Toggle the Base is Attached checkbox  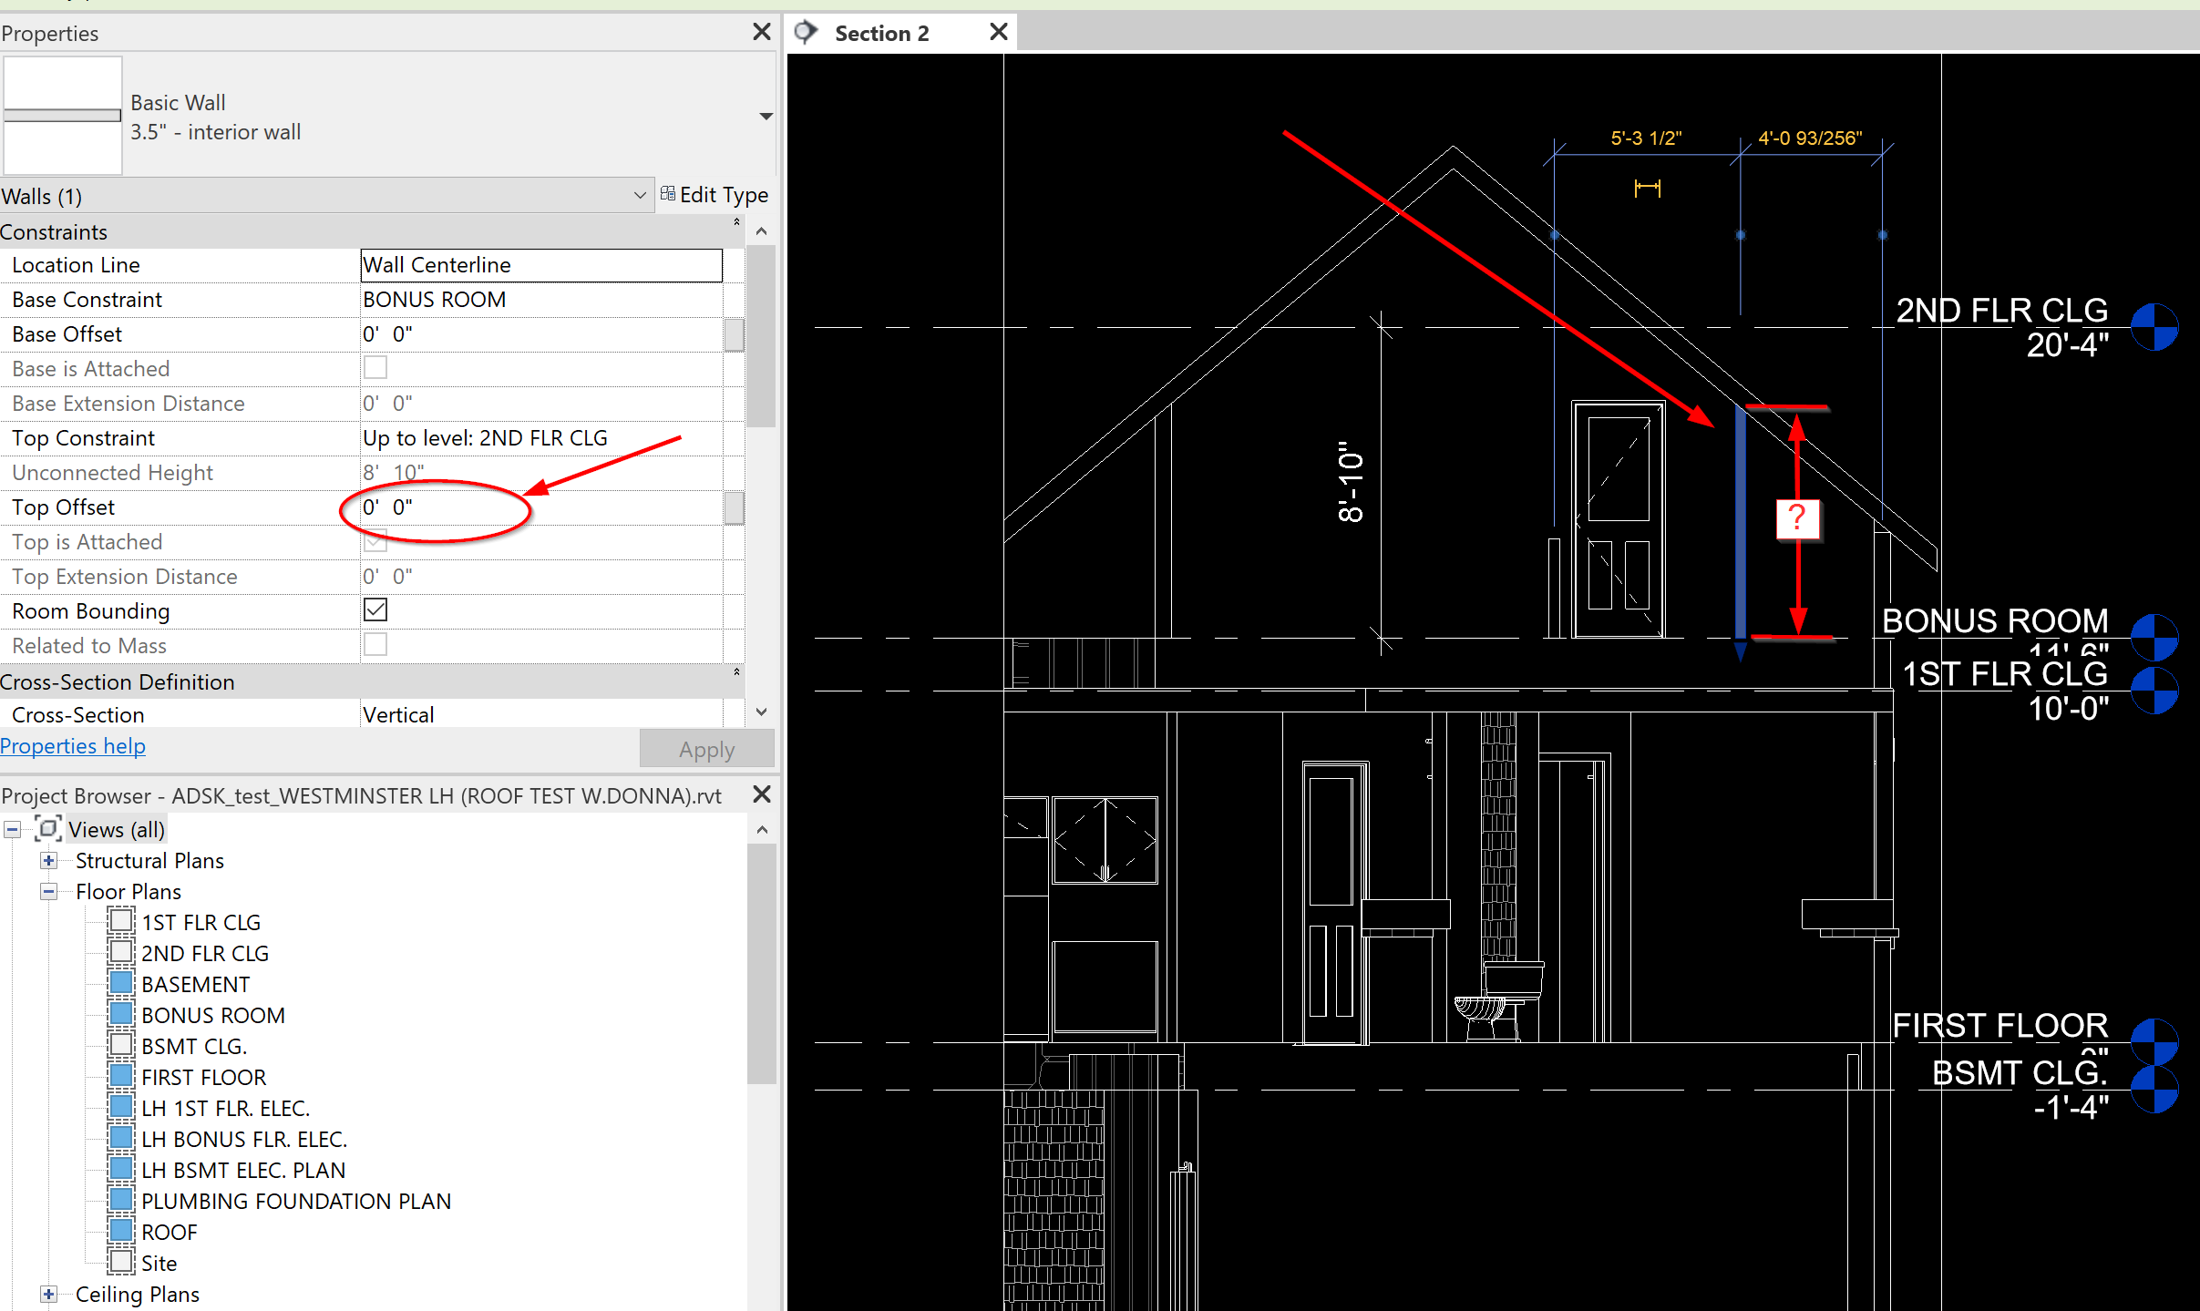pyautogui.click(x=375, y=367)
